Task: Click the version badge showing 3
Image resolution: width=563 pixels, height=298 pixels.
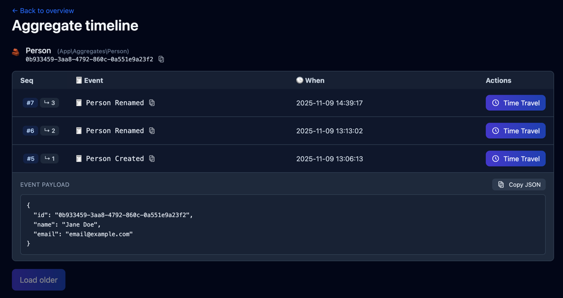Action: 49,103
